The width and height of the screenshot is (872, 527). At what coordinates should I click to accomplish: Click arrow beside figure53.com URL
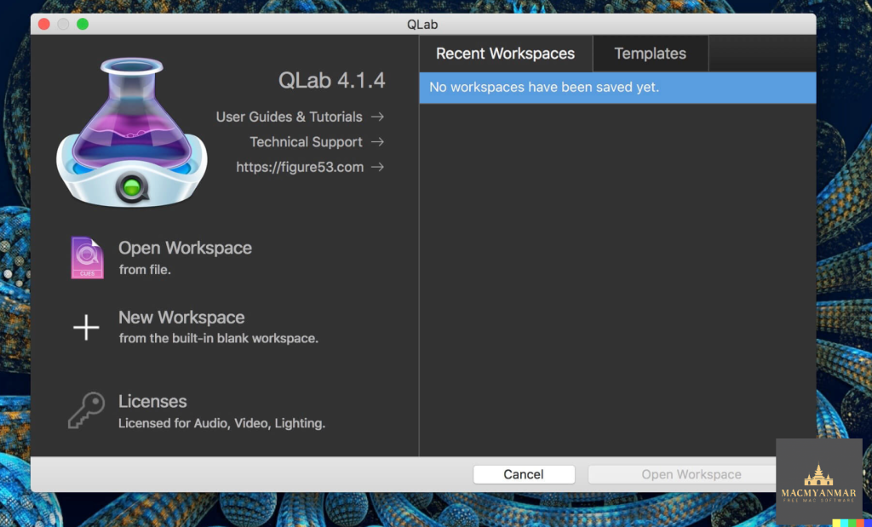click(377, 167)
